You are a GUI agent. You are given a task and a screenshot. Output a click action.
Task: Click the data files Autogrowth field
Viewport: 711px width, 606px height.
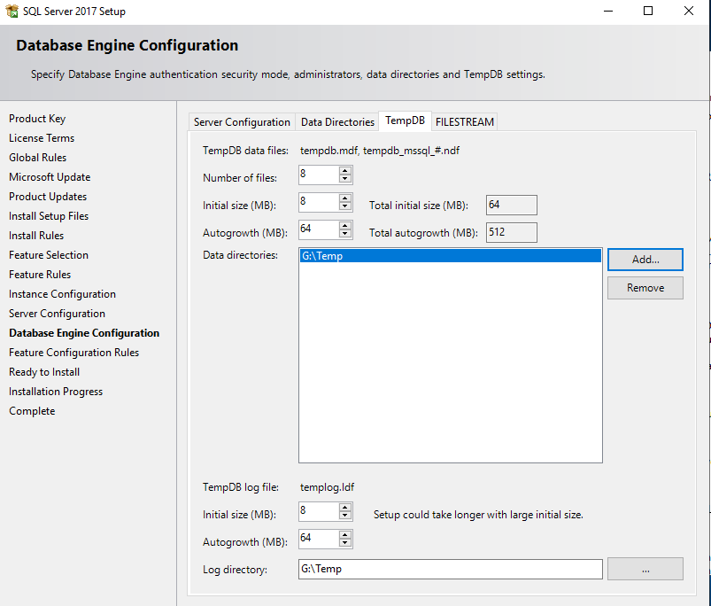pyautogui.click(x=319, y=229)
